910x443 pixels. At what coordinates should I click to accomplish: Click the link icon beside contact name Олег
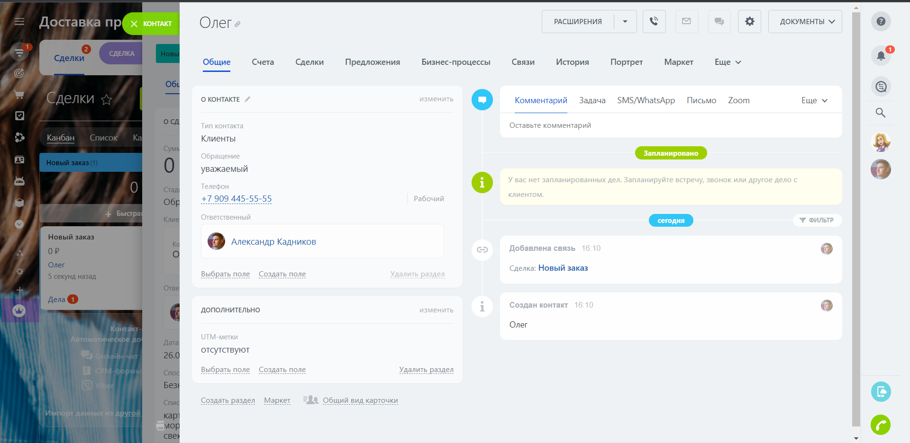(237, 24)
